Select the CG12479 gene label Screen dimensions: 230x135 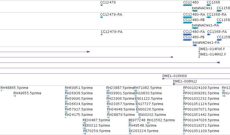point(108,2)
